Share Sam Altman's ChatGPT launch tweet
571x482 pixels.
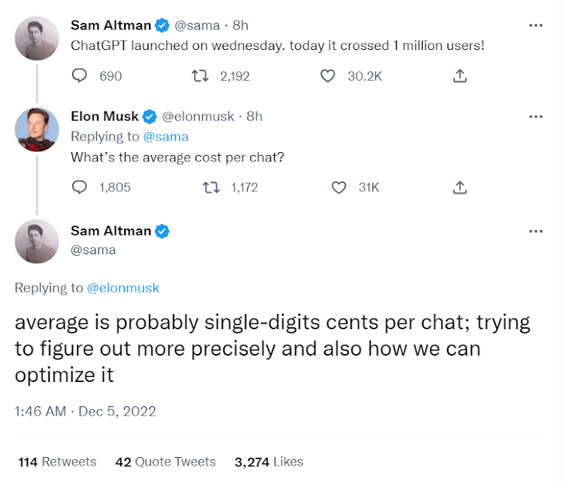tap(460, 76)
